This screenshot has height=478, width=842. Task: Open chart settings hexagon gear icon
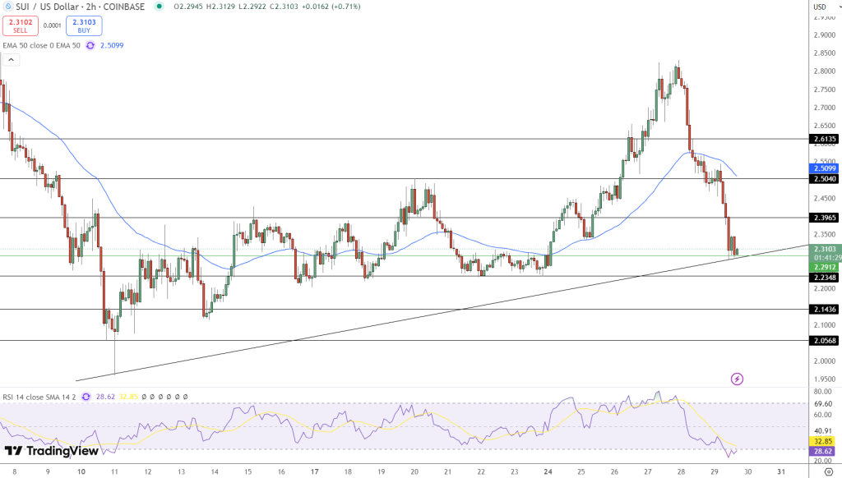pos(829,472)
